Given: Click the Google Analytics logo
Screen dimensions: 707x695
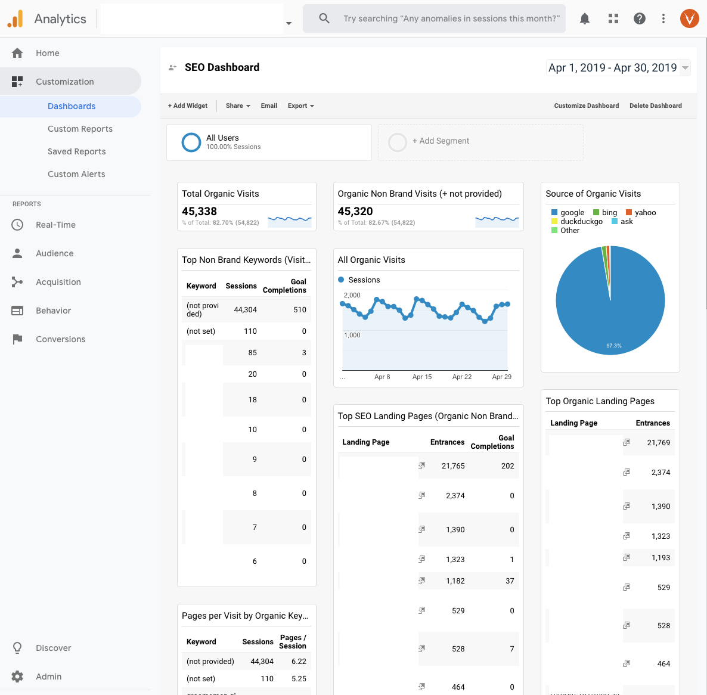Looking at the screenshot, I should coord(15,19).
